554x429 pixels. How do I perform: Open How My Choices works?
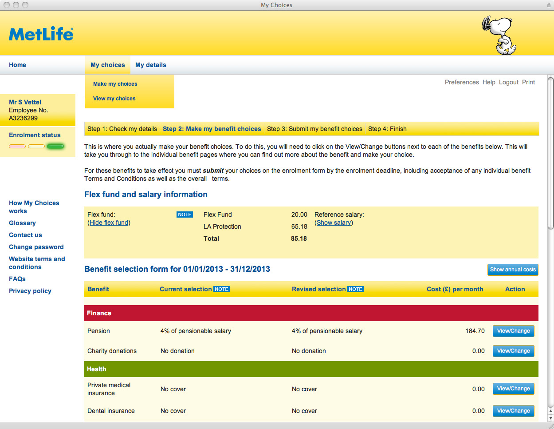(x=34, y=207)
